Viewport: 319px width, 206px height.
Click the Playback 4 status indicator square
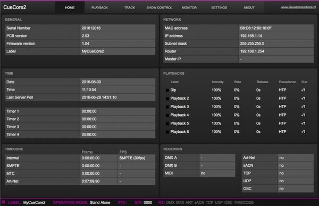click(x=167, y=115)
